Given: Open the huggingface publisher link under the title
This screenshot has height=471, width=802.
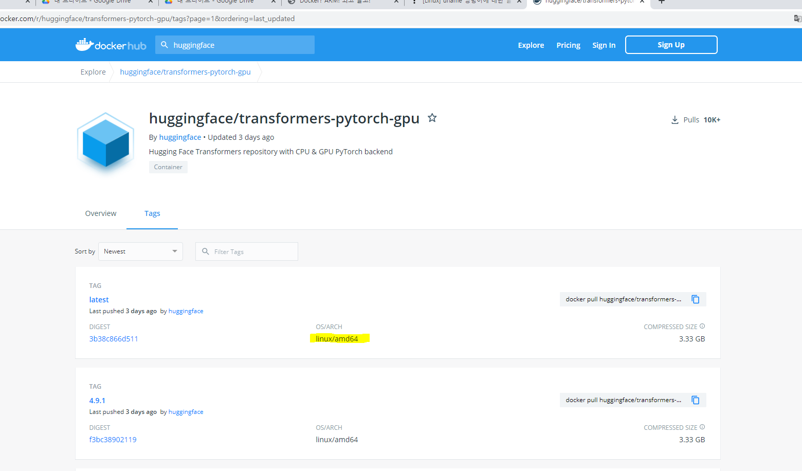Looking at the screenshot, I should pyautogui.click(x=180, y=137).
